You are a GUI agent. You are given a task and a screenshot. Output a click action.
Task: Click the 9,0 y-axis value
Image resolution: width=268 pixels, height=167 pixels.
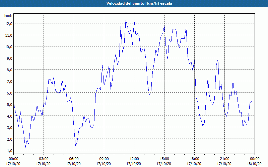pyautogui.click(x=9, y=58)
